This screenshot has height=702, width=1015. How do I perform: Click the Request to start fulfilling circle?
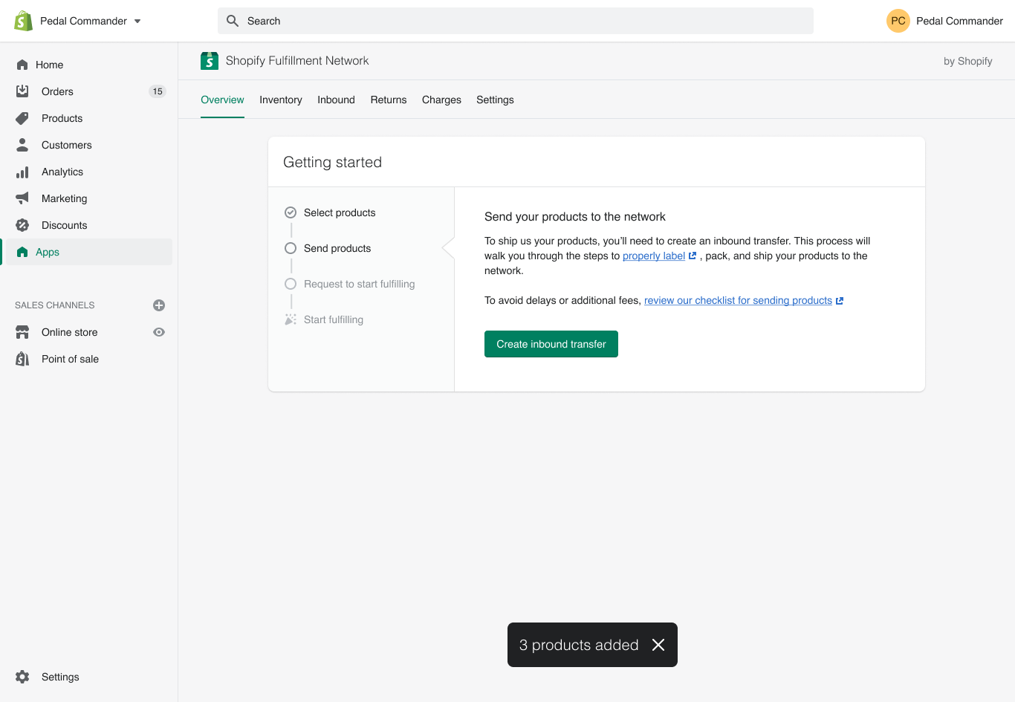[x=291, y=284]
